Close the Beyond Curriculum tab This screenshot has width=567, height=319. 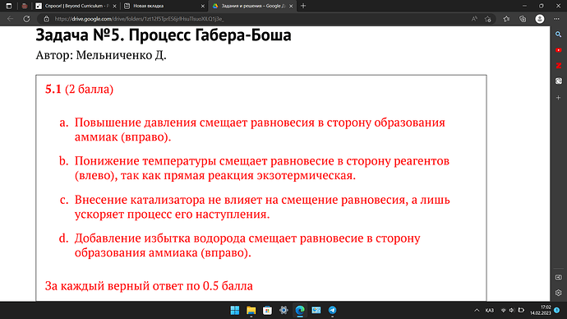pos(114,6)
